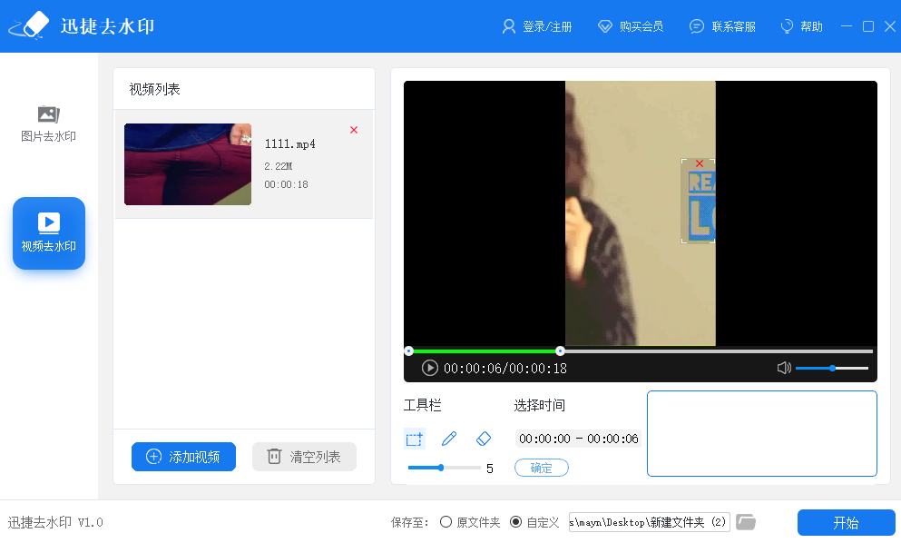Open 登录/注册 login and register

(536, 26)
